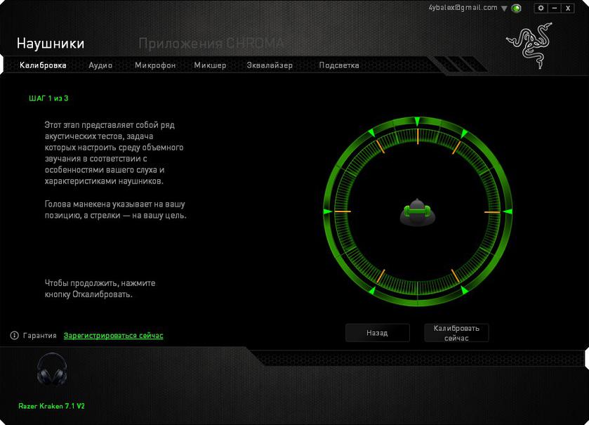Select the Эквалайзер tab
589x425 pixels.
(x=270, y=65)
